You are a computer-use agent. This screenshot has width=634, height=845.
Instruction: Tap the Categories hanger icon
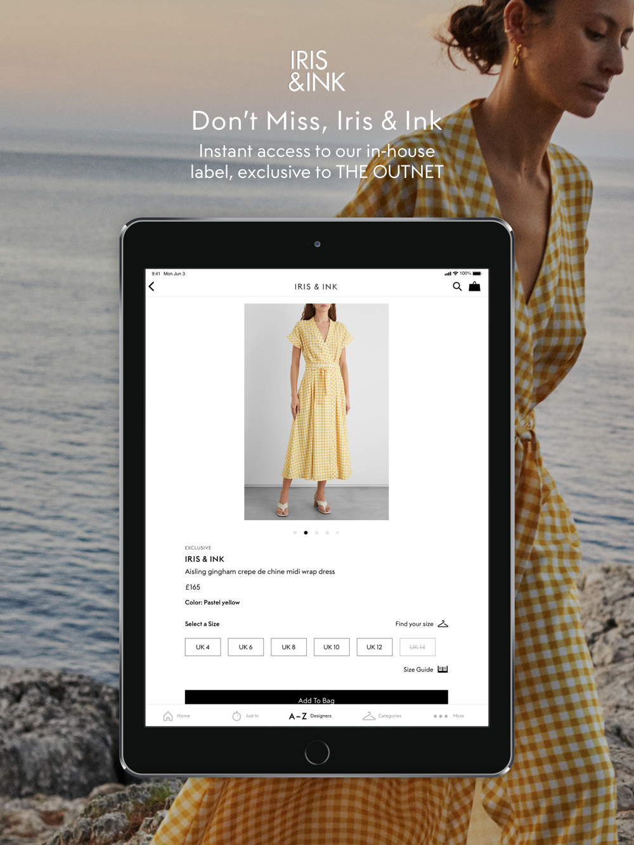369,716
